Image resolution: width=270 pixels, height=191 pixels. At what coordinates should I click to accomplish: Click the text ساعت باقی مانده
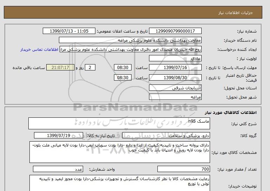[x=29, y=68]
